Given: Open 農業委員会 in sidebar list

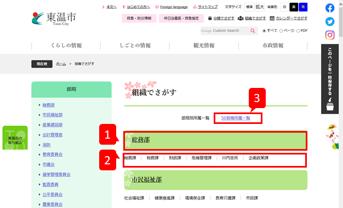Looking at the screenshot, I should click(x=53, y=205).
